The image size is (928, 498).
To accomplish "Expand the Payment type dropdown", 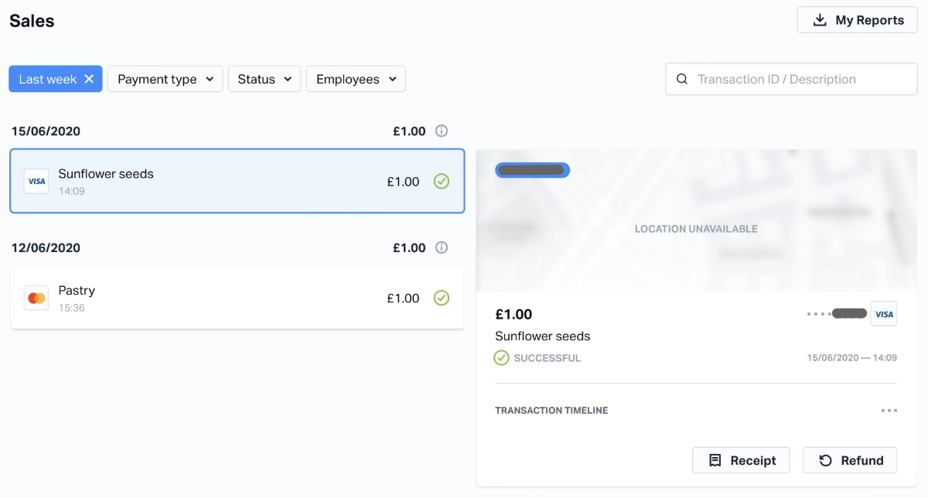I will click(x=165, y=79).
